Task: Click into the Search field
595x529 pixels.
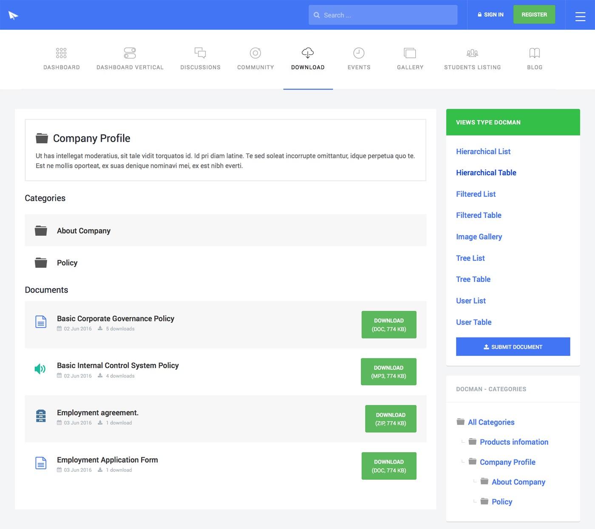Action: pos(383,15)
